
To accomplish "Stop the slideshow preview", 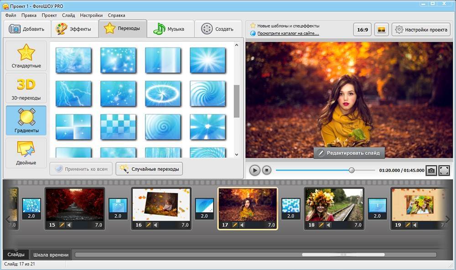I will click(266, 170).
